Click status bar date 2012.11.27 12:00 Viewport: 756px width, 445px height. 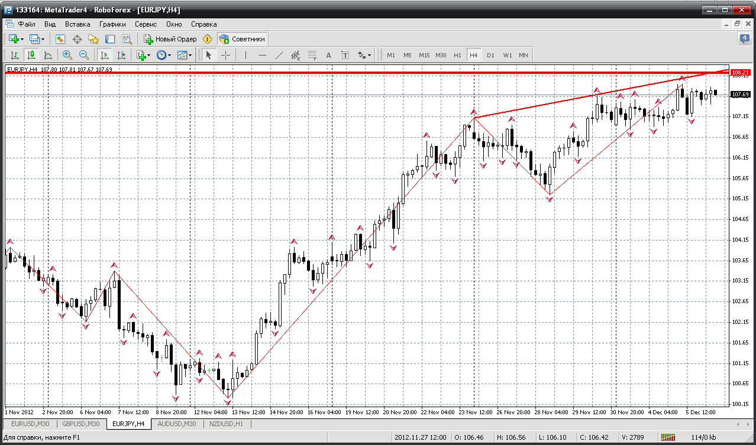(422, 437)
